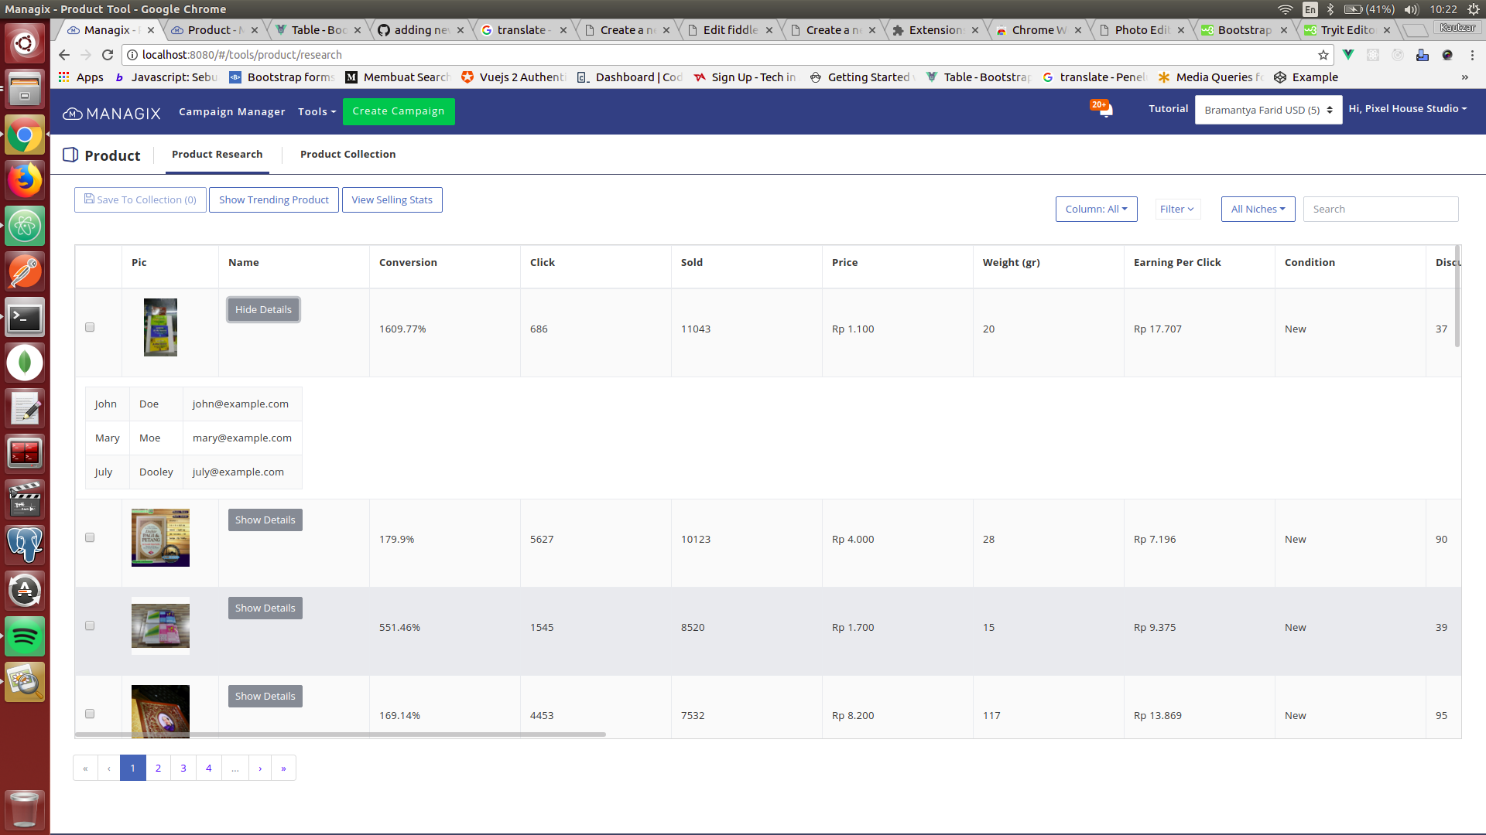The height and width of the screenshot is (835, 1486).
Task: Click the Create Campaign button
Action: coord(398,111)
